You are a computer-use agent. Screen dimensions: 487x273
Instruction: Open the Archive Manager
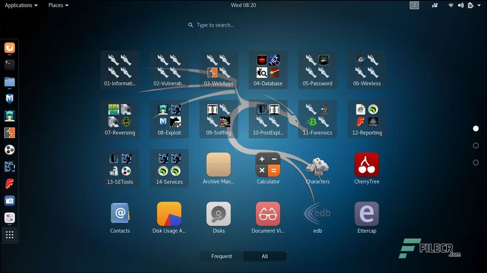click(218, 164)
